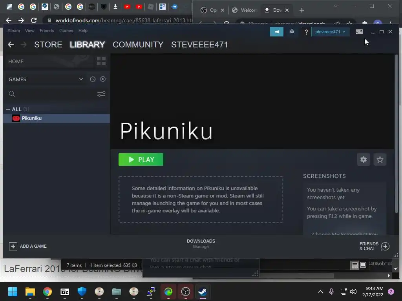
Task: Add Pikuniku to favorites star icon
Action: click(380, 160)
